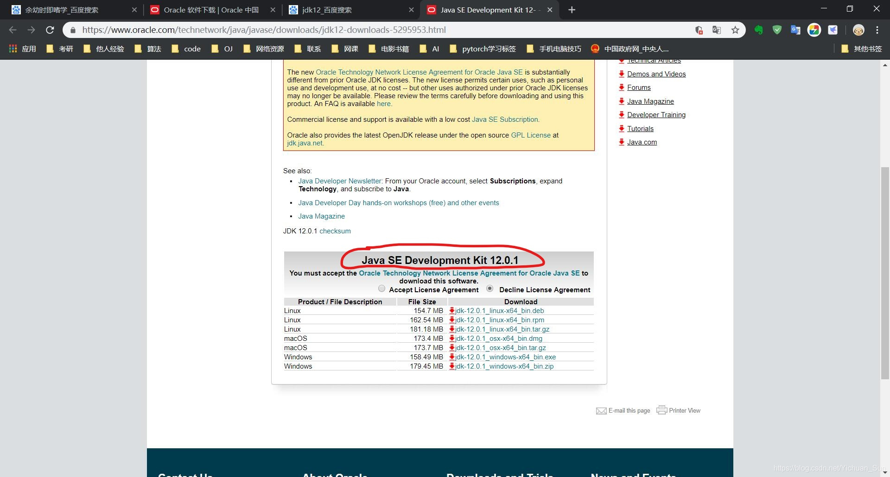Open the colorful round extension icon

coord(814,30)
